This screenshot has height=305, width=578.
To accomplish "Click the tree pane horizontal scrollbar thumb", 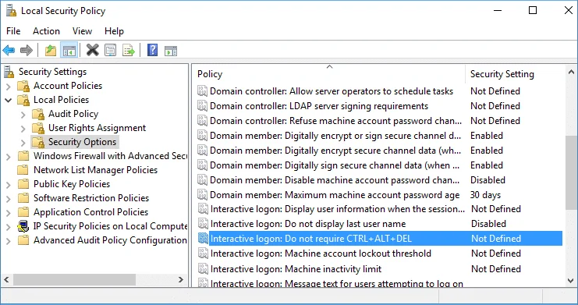I will tap(74, 279).
